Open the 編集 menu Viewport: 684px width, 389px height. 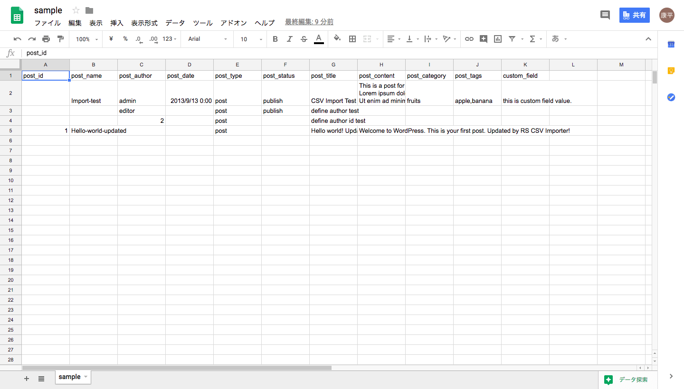coord(75,23)
